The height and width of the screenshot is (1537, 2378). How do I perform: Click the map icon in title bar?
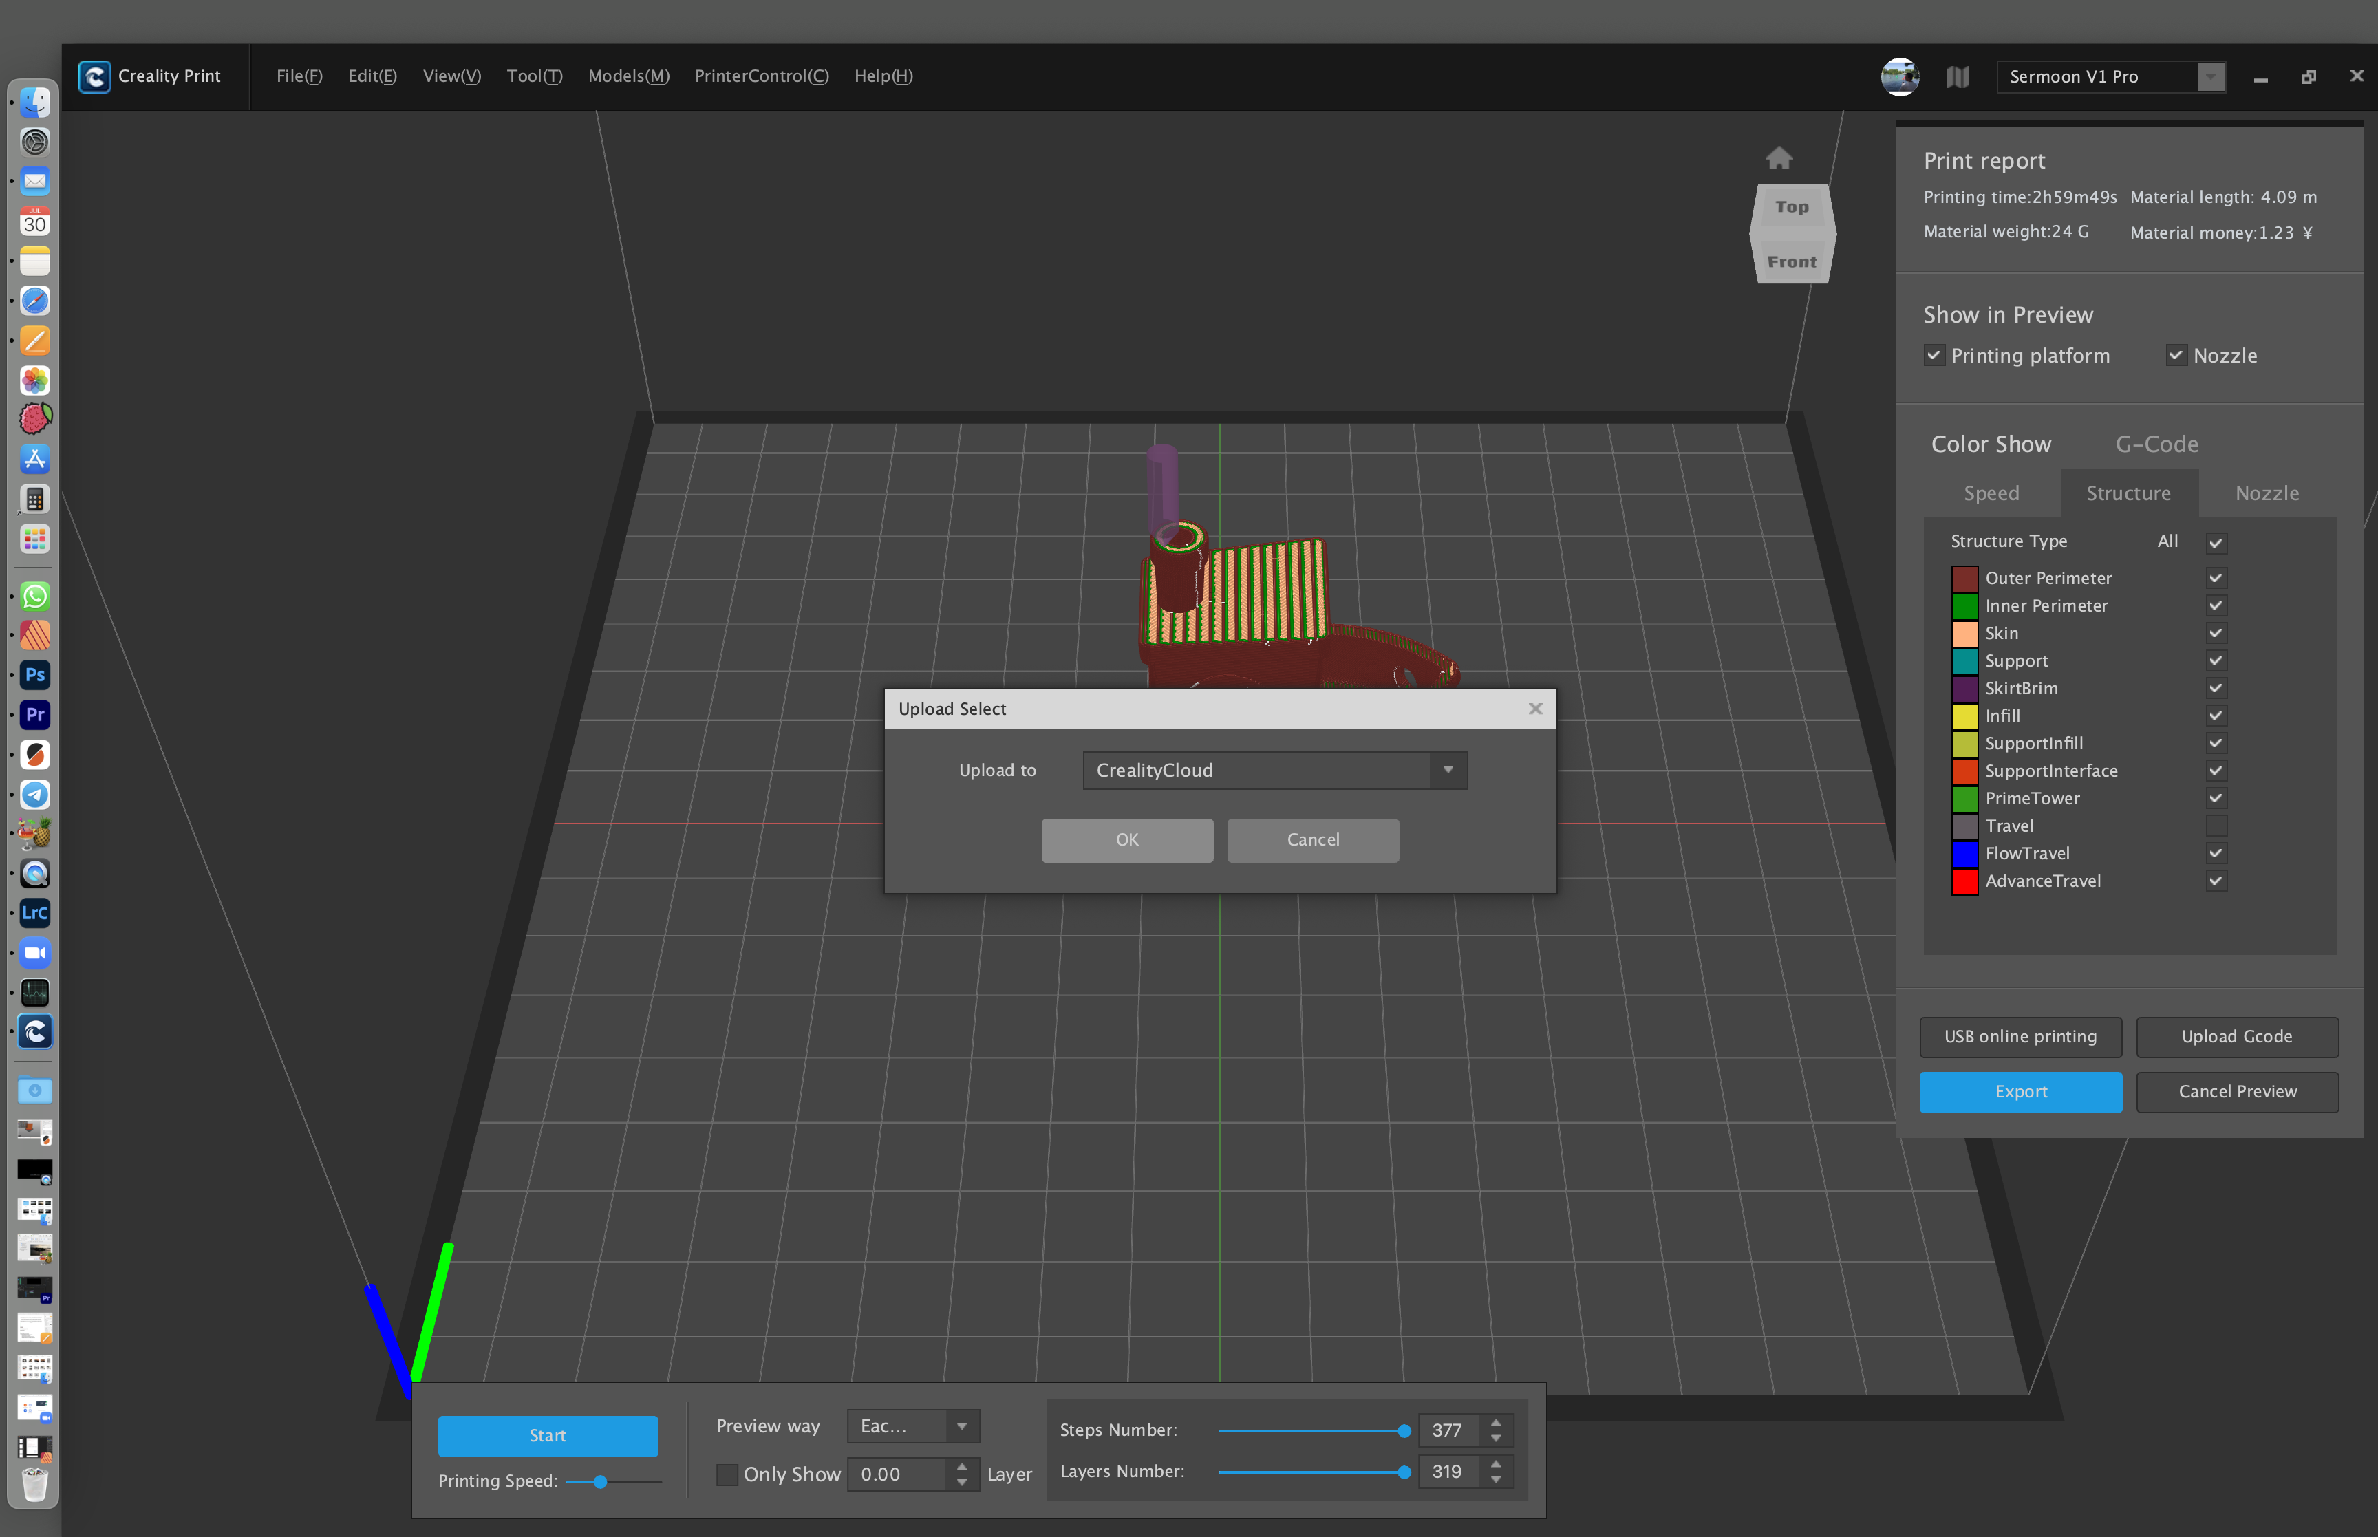point(1957,77)
